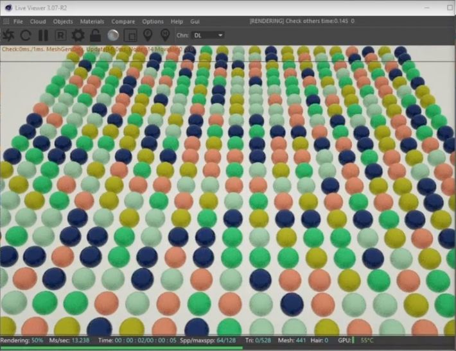This screenshot has height=351, width=456.
Task: Maximize the Live Viewer window
Action: (450, 8)
